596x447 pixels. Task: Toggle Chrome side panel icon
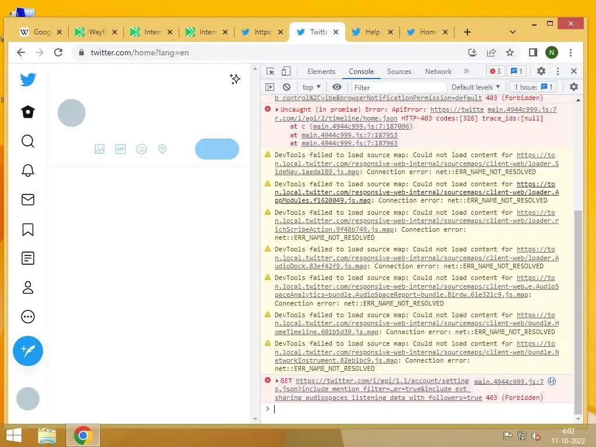(533, 52)
